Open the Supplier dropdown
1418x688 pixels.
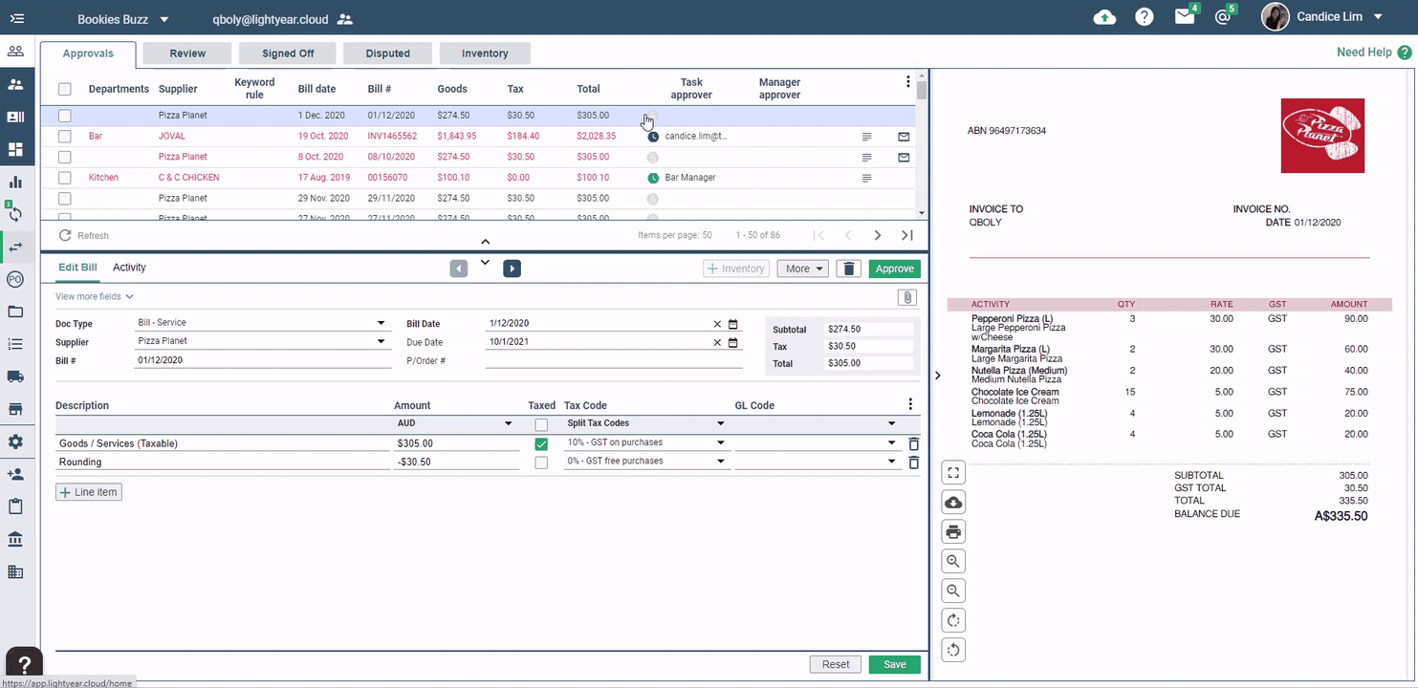pyautogui.click(x=381, y=342)
